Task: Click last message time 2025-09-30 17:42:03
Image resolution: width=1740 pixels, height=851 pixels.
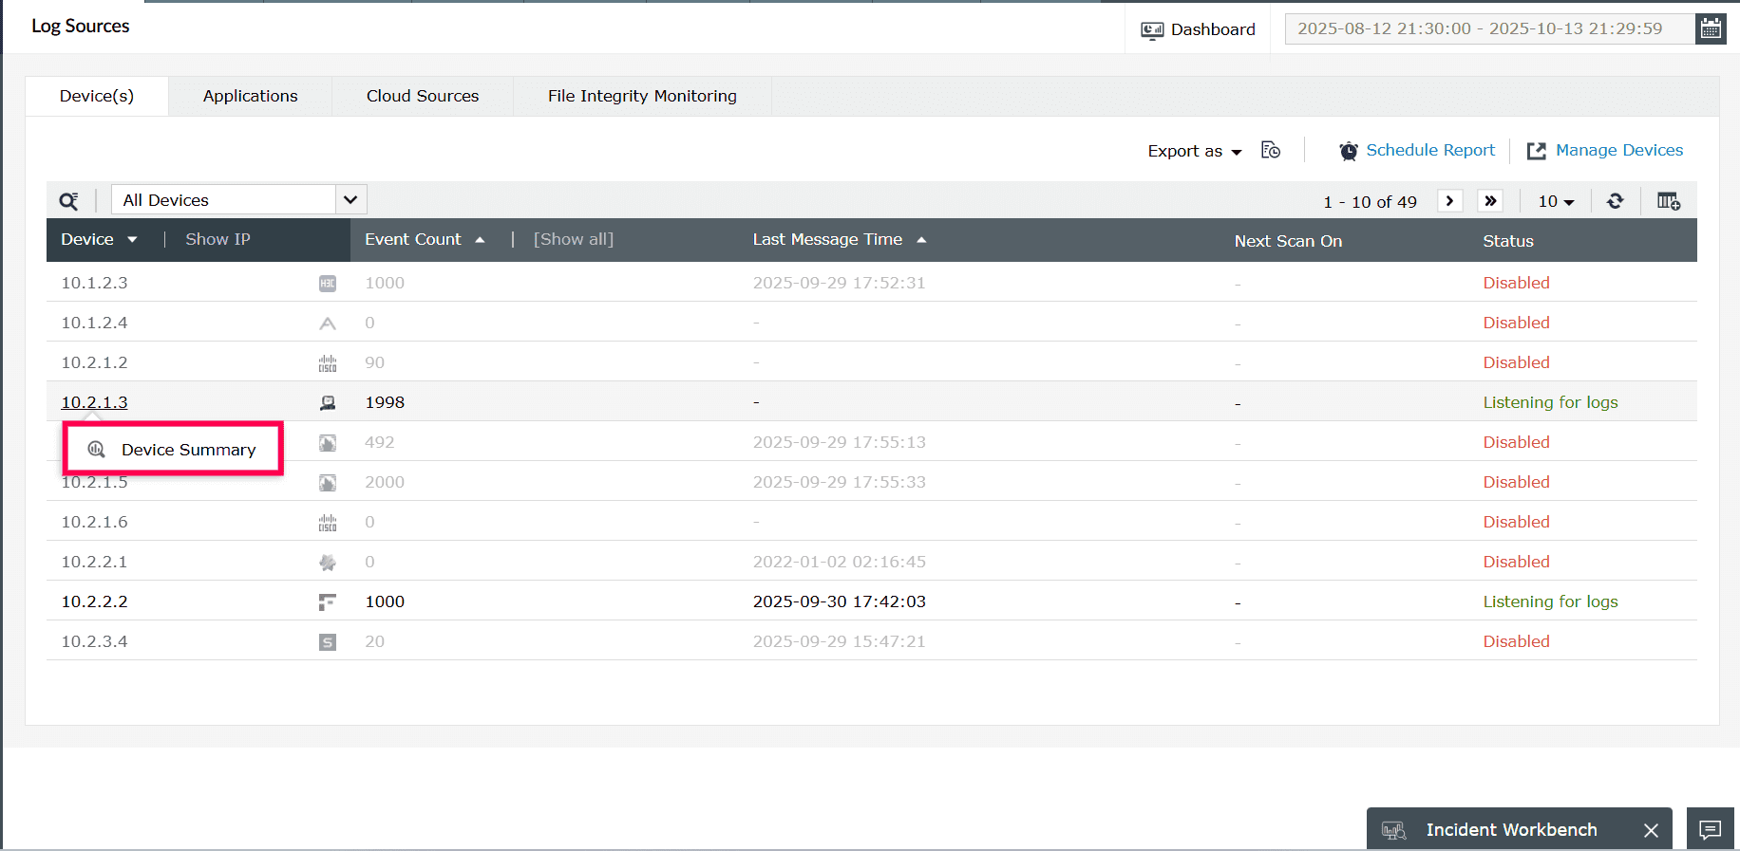Action: point(839,601)
